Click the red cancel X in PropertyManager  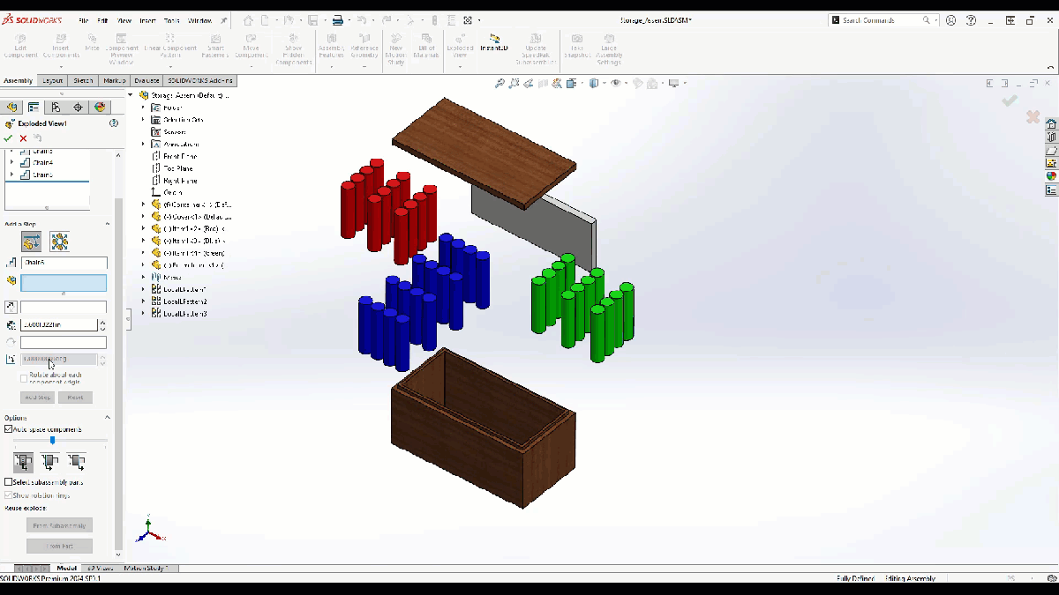click(x=23, y=138)
